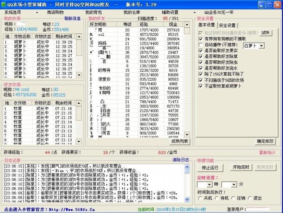The height and width of the screenshot is (213, 283).
Task: Expand the 辅助设置 dropdown arrow
Action: coord(194,13)
